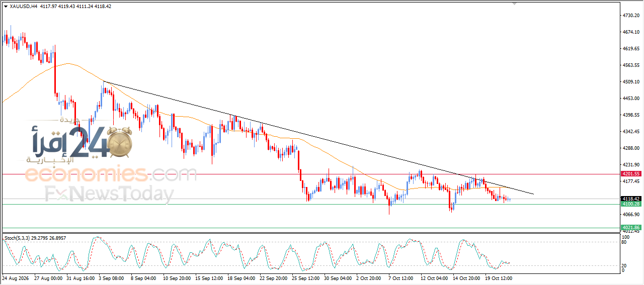Click the gray chart shift marker at top
This screenshot has height=285, width=644.
click(515, 4)
